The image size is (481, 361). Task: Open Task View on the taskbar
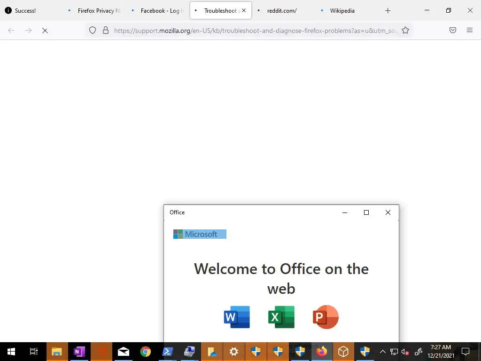33,352
